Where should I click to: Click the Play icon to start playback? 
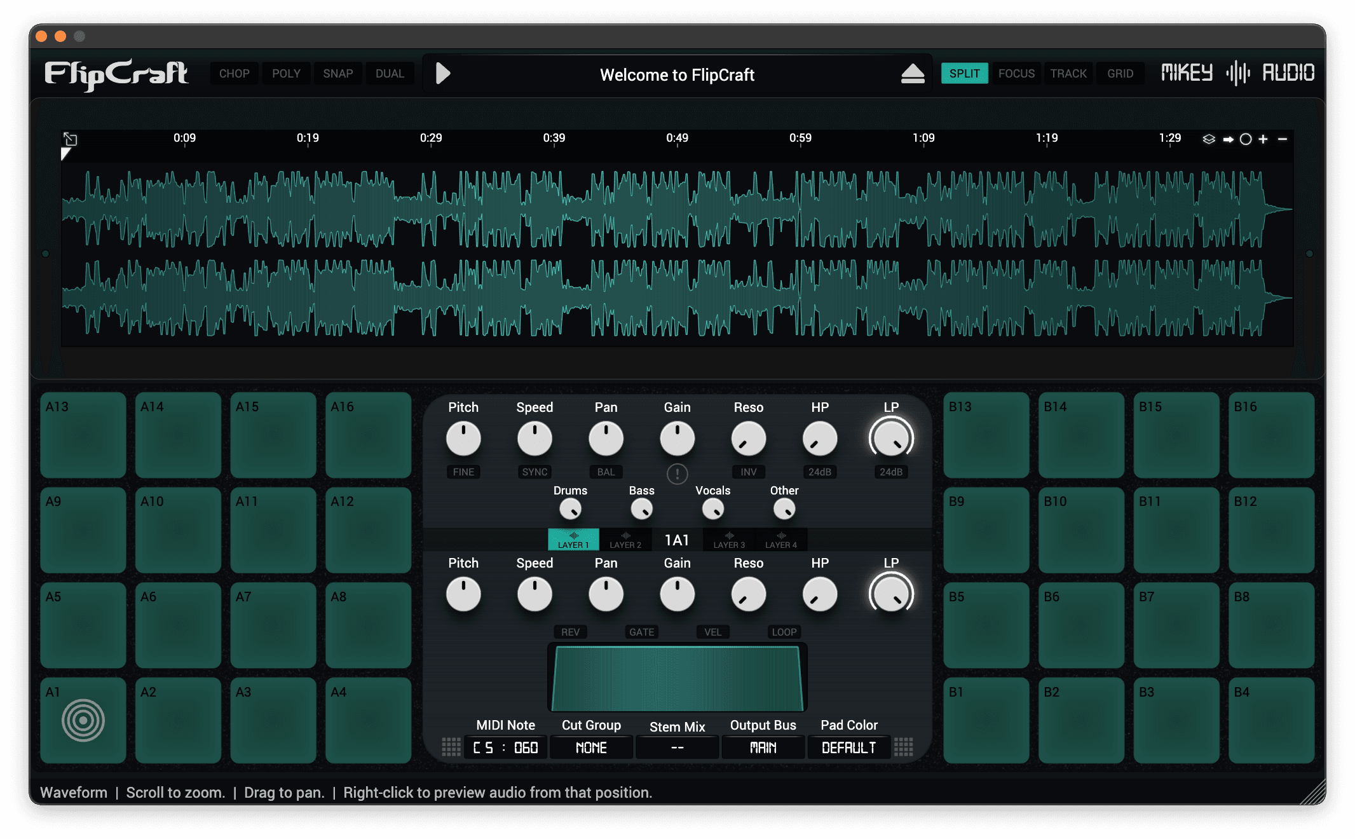click(x=442, y=73)
